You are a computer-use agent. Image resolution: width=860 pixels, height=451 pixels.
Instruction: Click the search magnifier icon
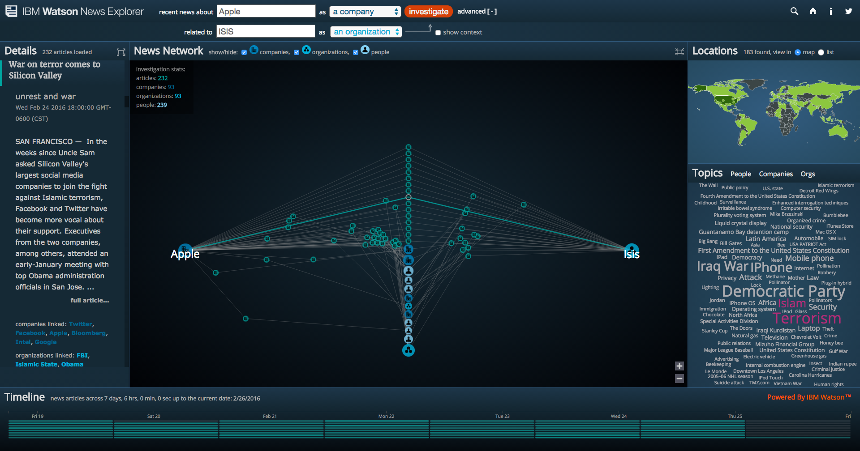tap(794, 11)
